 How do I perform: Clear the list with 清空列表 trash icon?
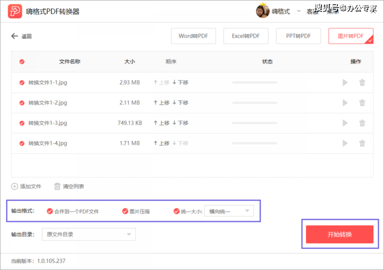(57, 186)
